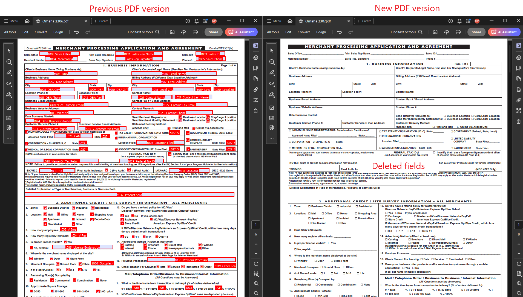Fit page width icon in left window

pos(256,273)
